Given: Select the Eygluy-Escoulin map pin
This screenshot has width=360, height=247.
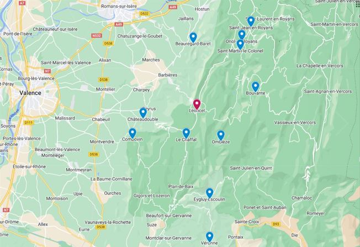Looking at the screenshot, I should click(209, 193).
